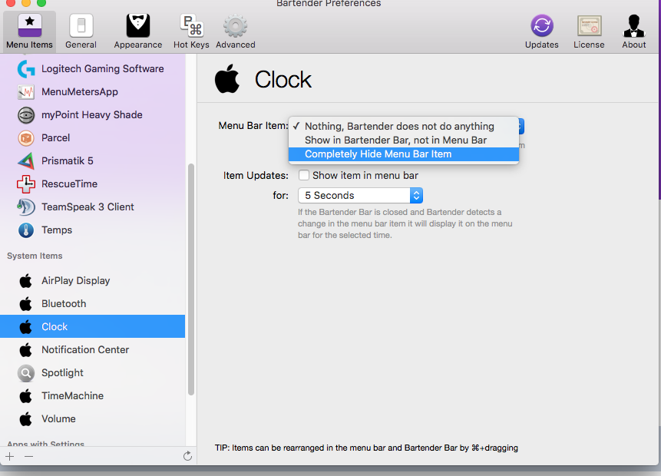Viewport: 661px width, 476px height.
Task: Choose Completely Hide Menu Bar Item
Action: click(x=403, y=154)
